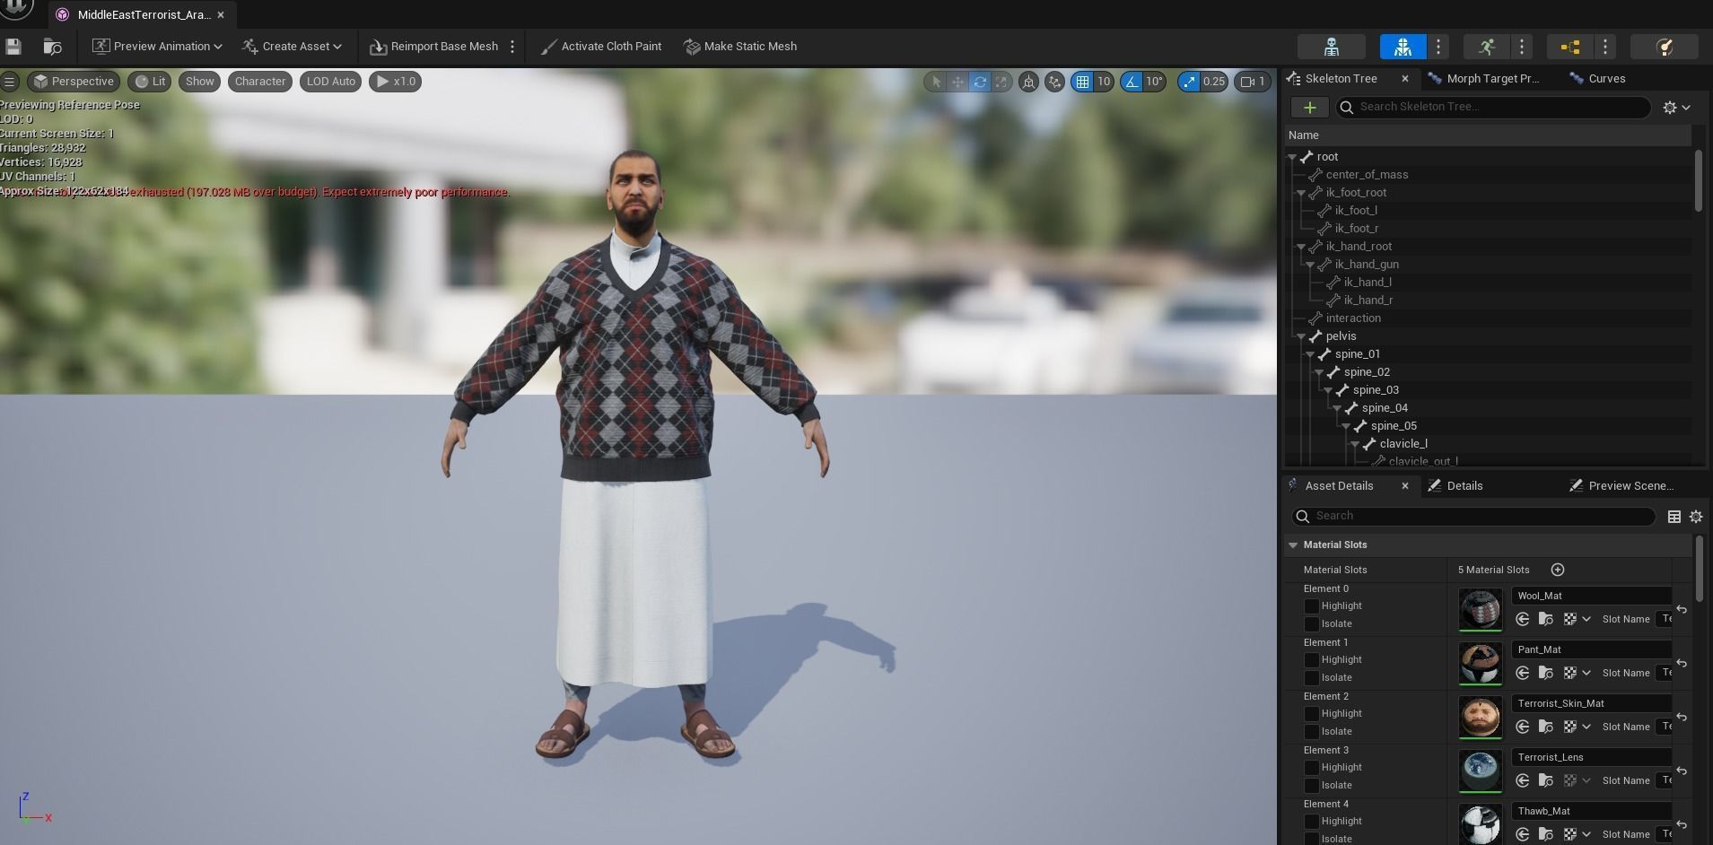Open Skeleton Tree settings gear dropdown
1713x845 pixels.
coord(1676,108)
